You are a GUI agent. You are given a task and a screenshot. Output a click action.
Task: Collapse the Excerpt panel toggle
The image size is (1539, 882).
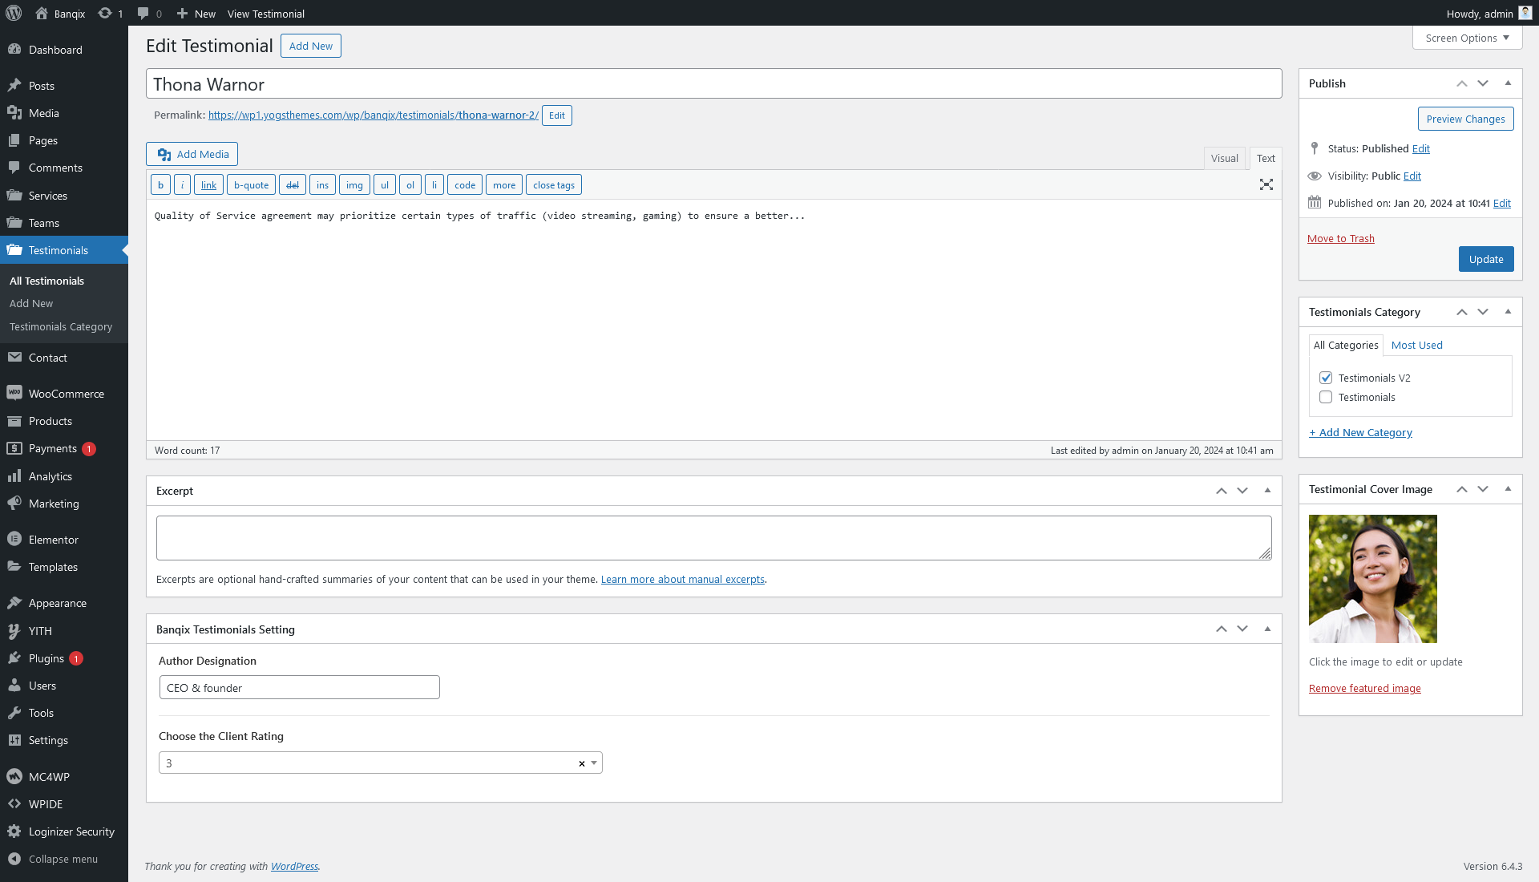(1267, 491)
